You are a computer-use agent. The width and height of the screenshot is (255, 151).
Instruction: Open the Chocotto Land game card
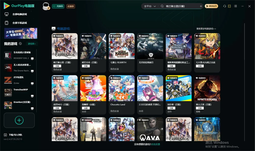click(122, 95)
